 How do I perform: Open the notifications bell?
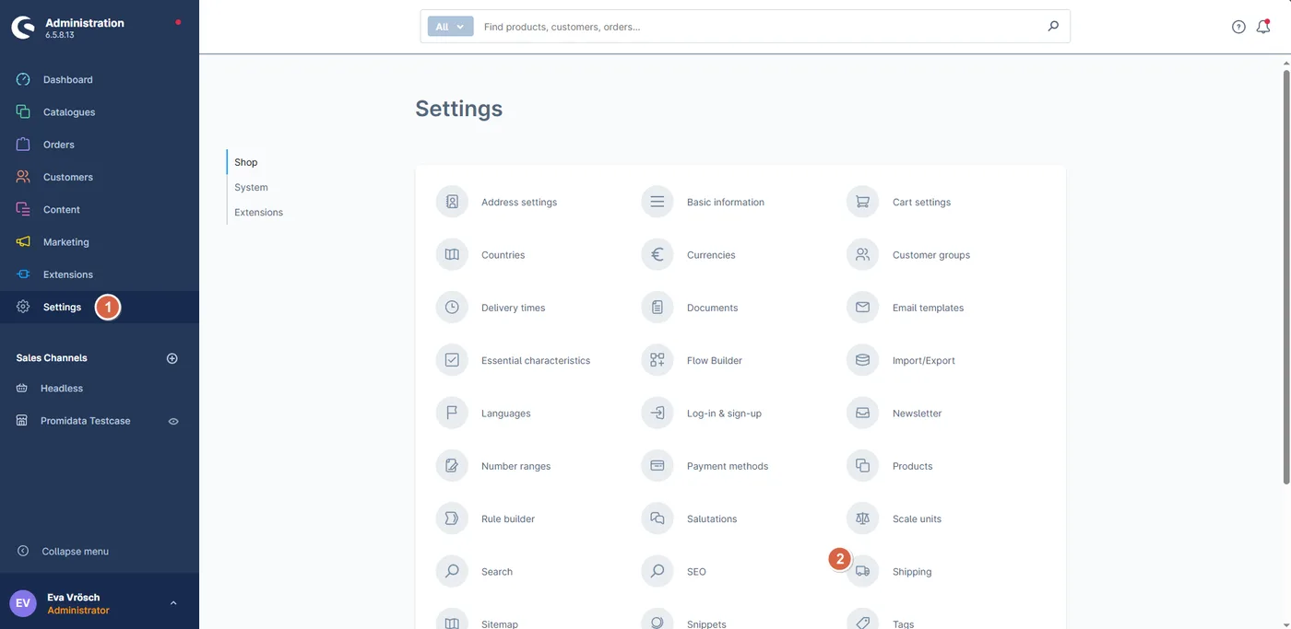click(1263, 27)
